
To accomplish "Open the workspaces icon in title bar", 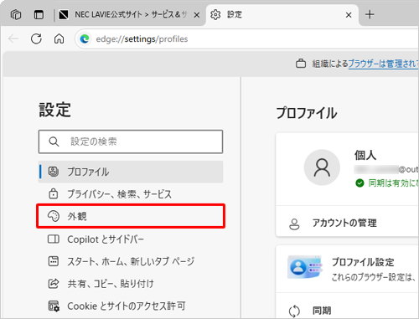I will pos(16,14).
